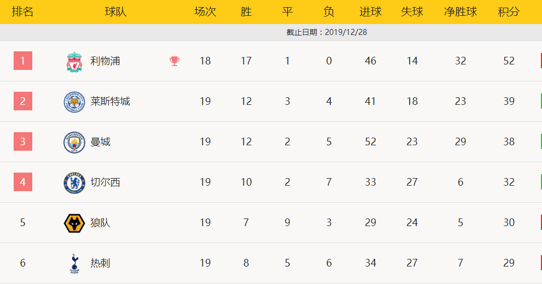Click the Tottenham Hotspur club logo

pos(74,264)
